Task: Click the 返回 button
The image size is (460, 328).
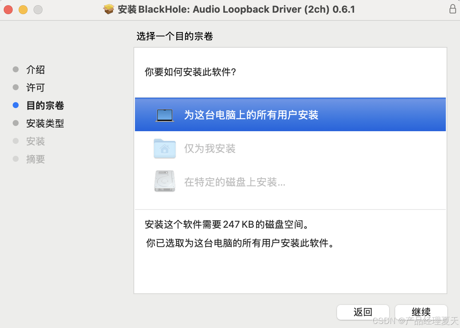Action: point(363,312)
